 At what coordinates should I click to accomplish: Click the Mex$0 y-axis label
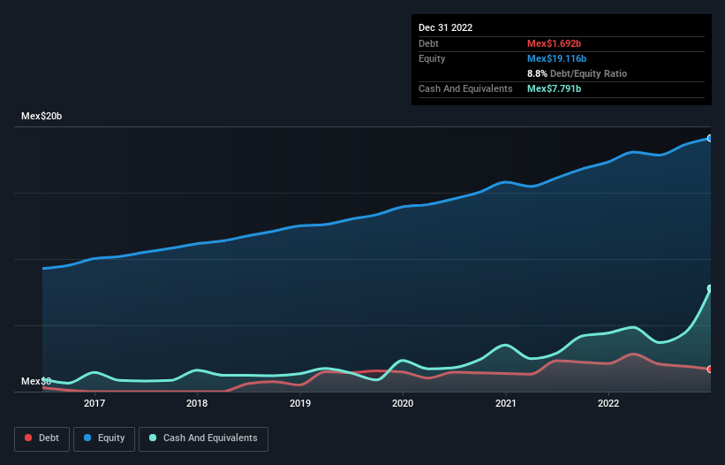point(36,381)
